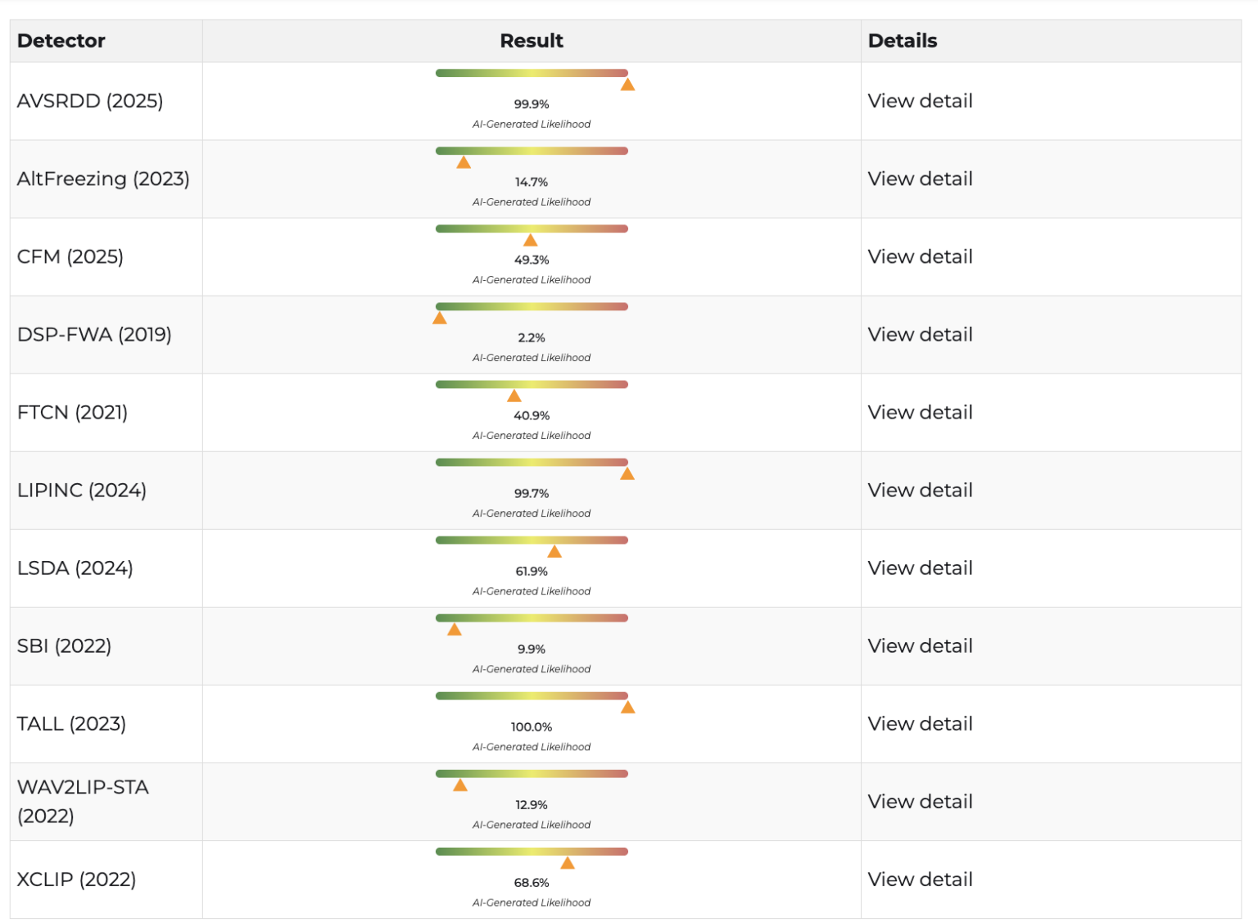Click the WAV2LIP-STA likelihood gradient bar
The height and width of the screenshot is (923, 1258).
[x=532, y=774]
